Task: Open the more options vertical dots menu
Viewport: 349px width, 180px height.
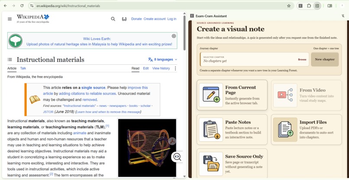Action: [175, 68]
